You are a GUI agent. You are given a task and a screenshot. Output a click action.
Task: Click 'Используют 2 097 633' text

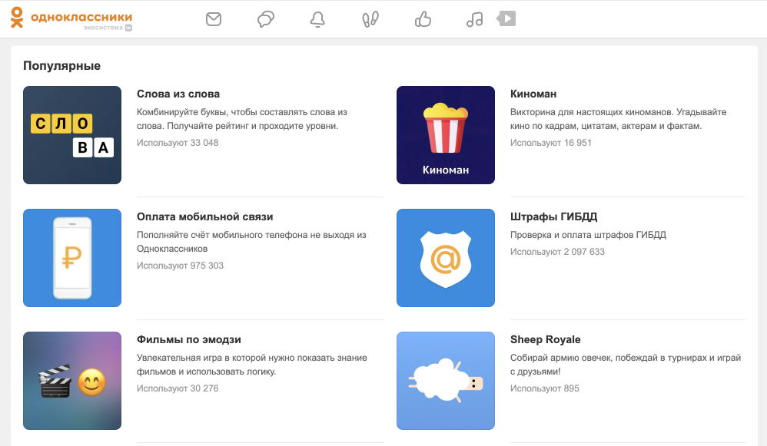tap(557, 252)
